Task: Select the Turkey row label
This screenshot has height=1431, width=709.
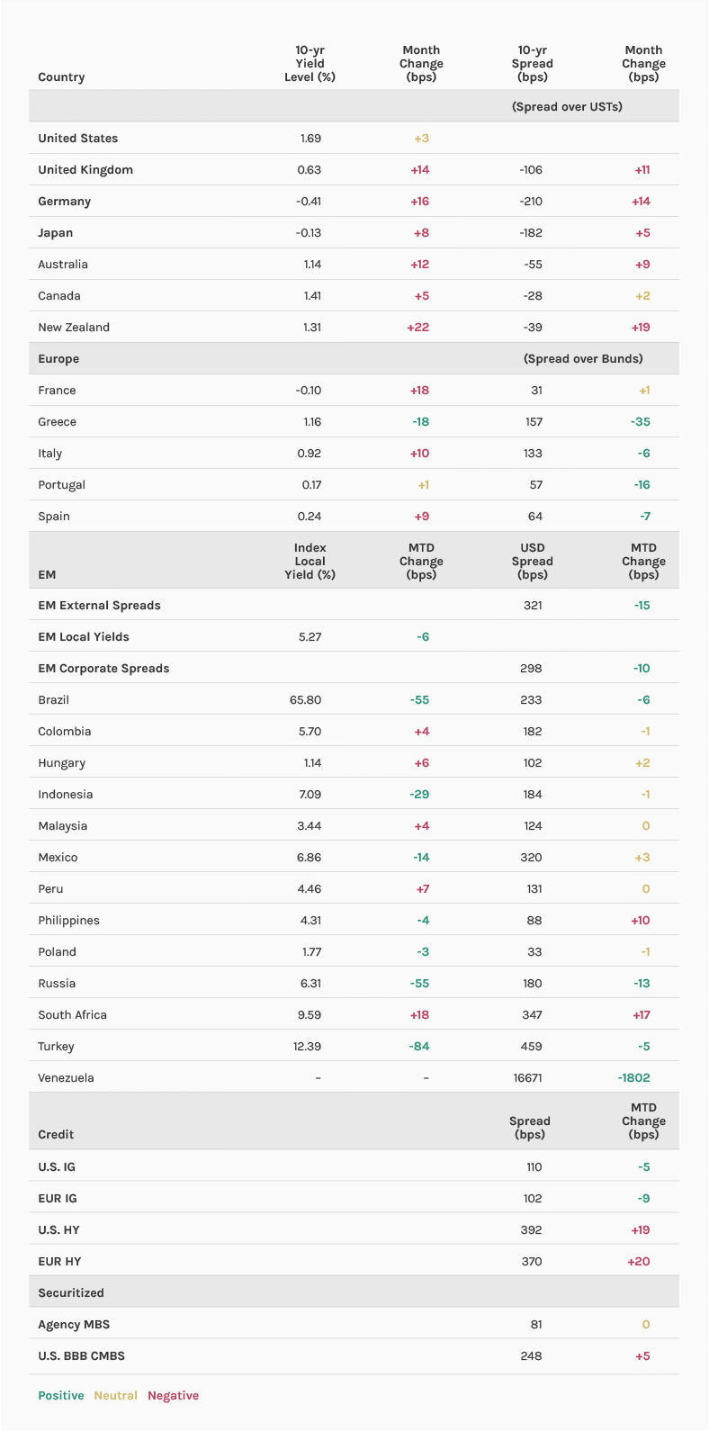Action: [56, 1047]
